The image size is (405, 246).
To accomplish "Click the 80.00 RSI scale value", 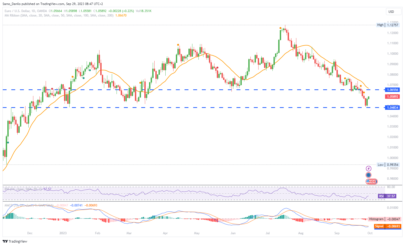I will 391,187.
